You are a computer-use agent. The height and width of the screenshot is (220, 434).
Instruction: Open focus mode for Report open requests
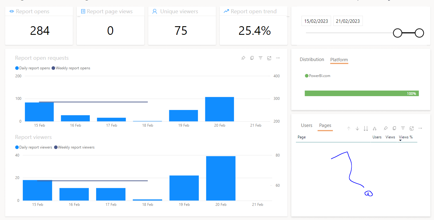269,58
